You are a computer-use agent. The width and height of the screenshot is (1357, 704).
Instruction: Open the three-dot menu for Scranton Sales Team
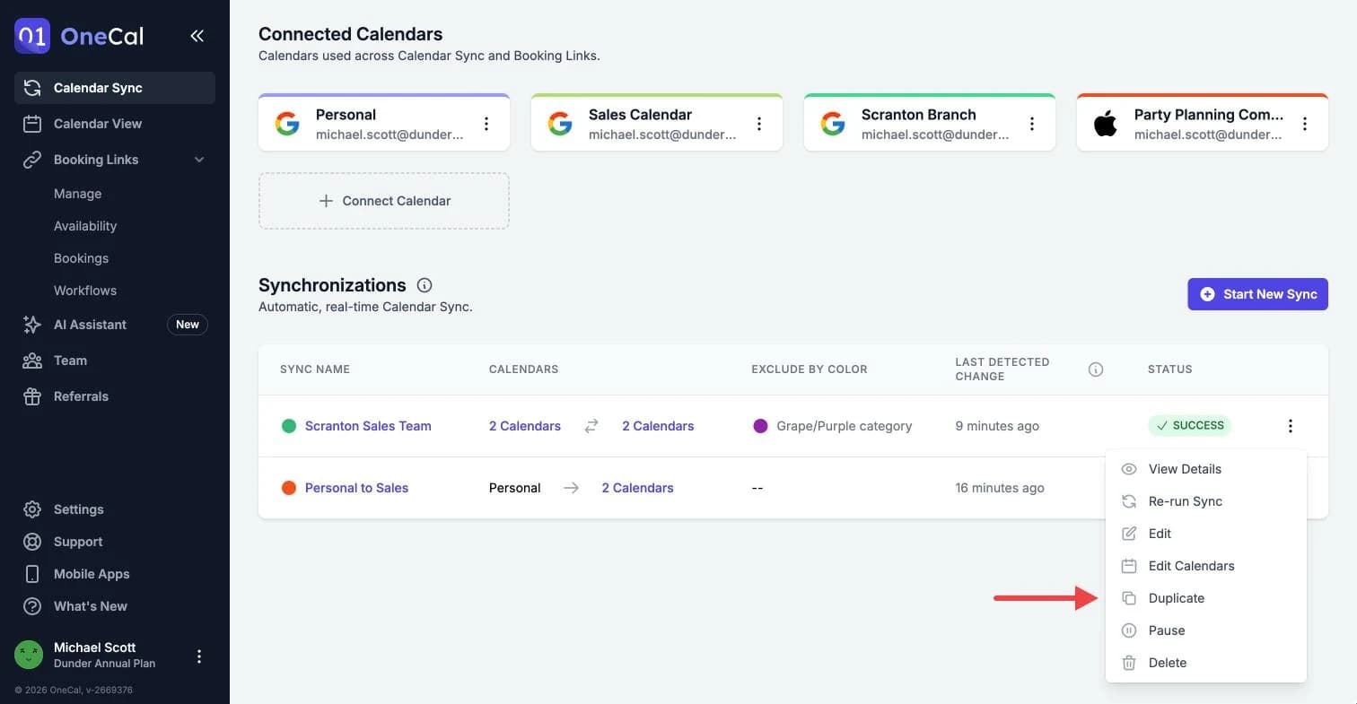pos(1291,426)
